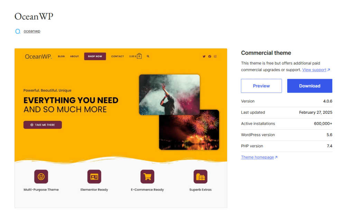Viewport: 354px width, 217px height.
Task: Click the Multi-Purpose Theme label
Action: tap(41, 190)
